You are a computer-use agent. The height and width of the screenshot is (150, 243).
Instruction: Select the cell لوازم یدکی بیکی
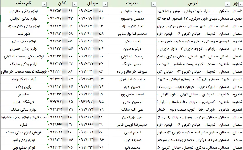click(23, 41)
